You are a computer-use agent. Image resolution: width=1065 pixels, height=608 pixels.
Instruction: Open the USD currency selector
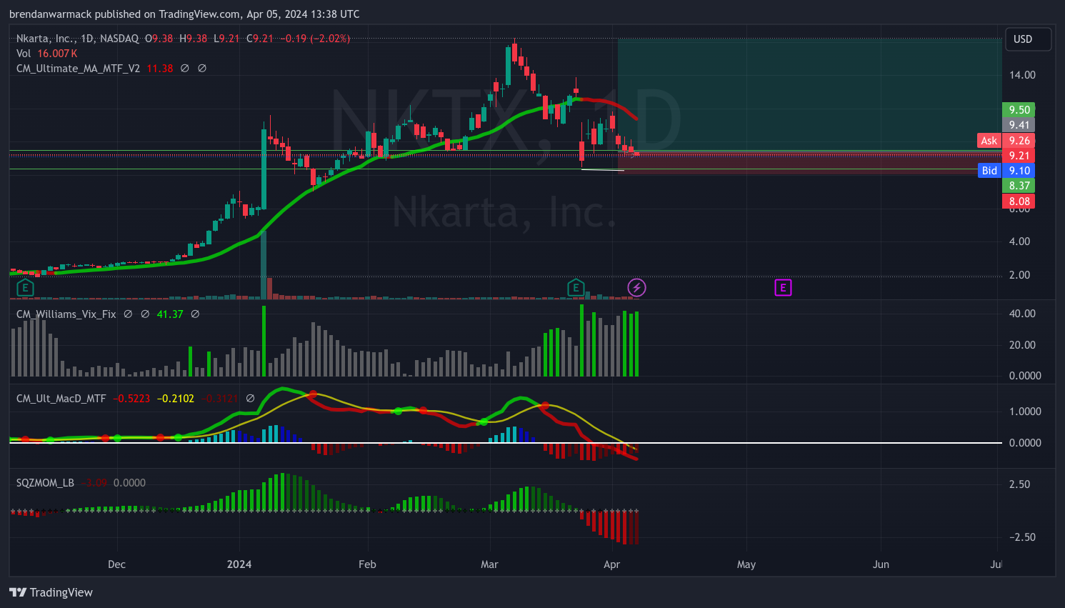pyautogui.click(x=1028, y=39)
